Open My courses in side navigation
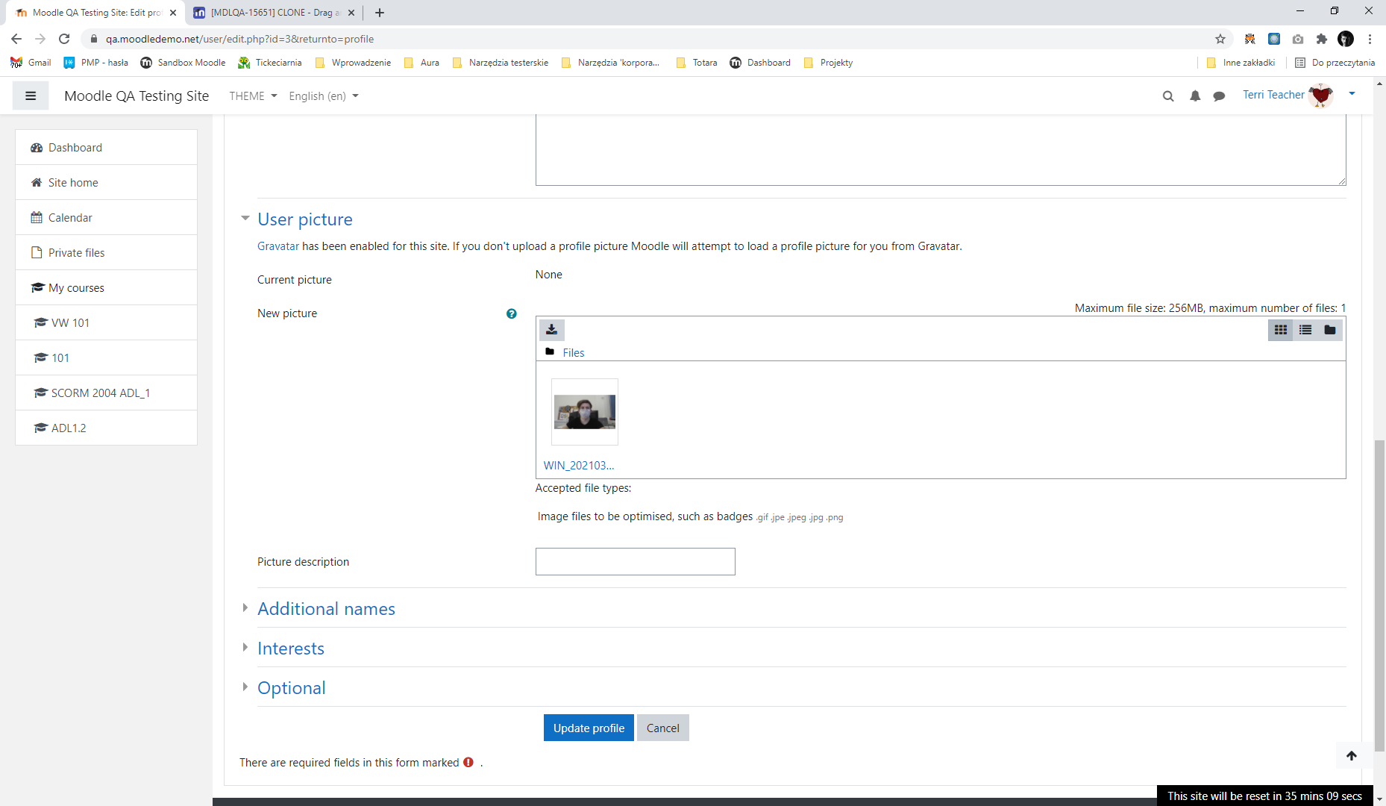Viewport: 1386px width, 806px height. point(106,287)
